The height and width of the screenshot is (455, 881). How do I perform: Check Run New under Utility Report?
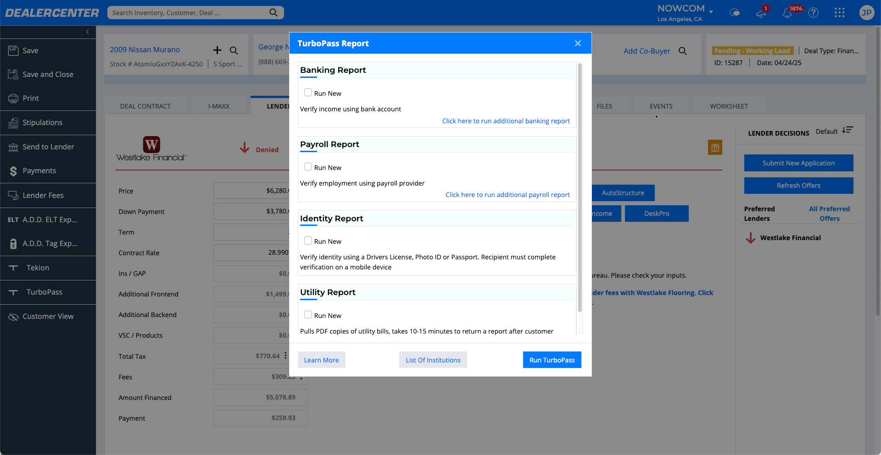[x=308, y=315]
